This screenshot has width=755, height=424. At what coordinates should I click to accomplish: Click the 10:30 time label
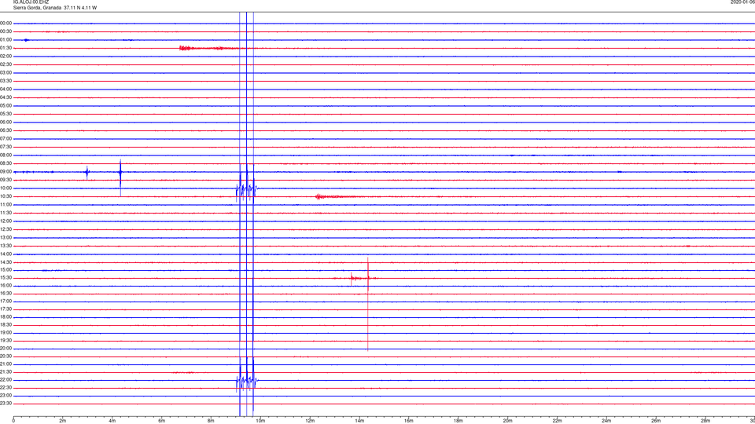[6, 196]
